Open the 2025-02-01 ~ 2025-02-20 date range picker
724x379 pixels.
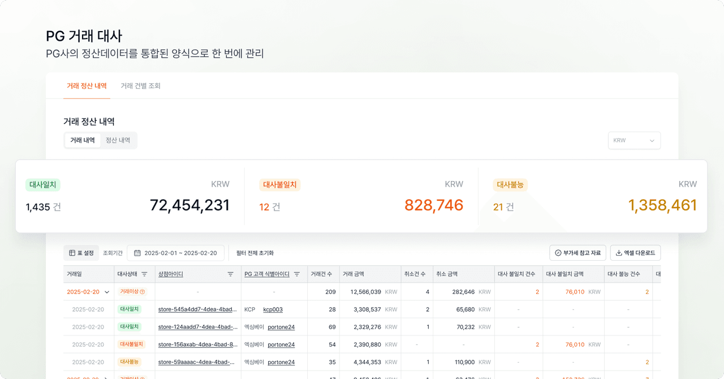pos(180,253)
